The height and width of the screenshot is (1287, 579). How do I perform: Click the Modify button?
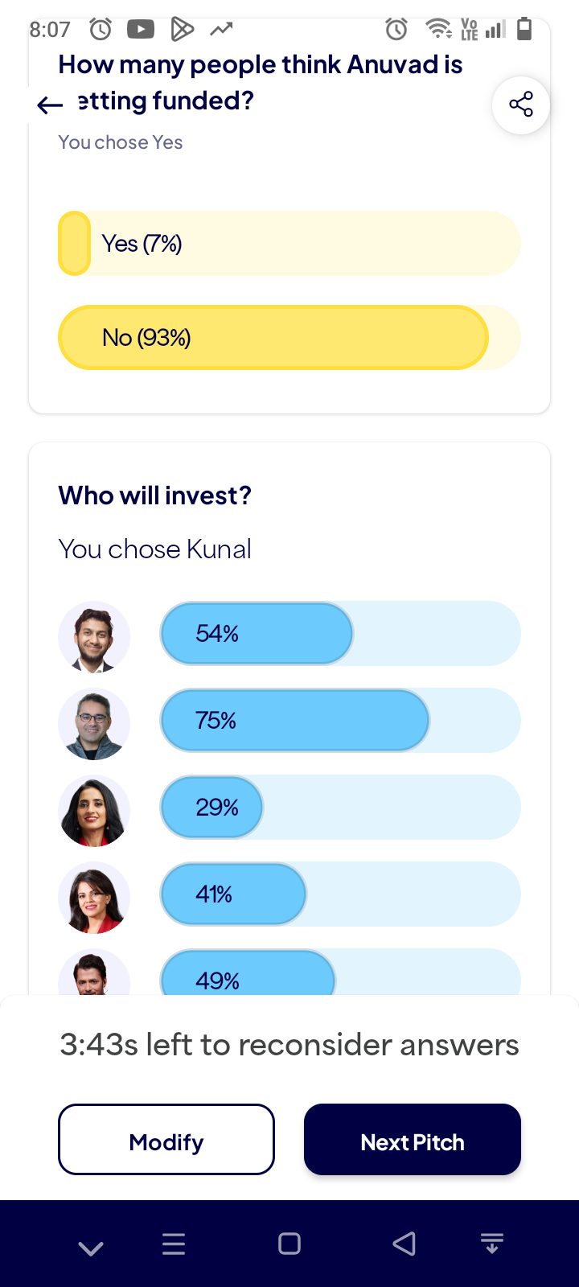point(166,1139)
